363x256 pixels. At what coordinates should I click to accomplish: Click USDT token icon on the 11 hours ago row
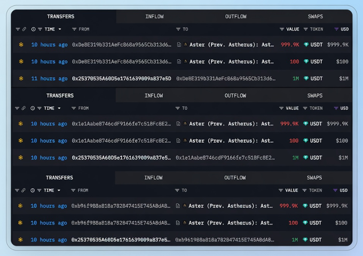(306, 78)
